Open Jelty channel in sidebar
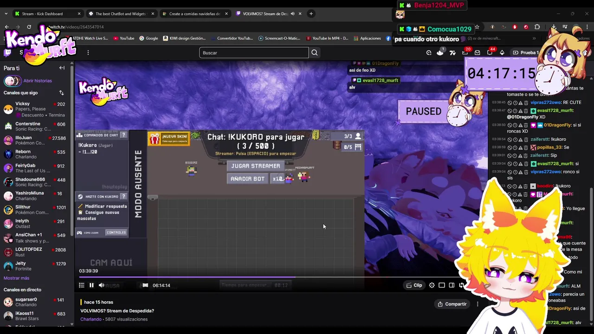The height and width of the screenshot is (334, 594). tap(36, 266)
